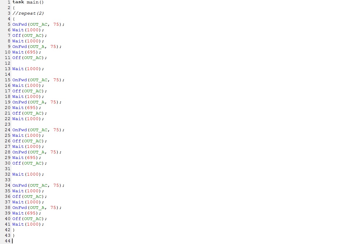Click Wait(695) on line 10
The width and height of the screenshot is (337, 244).
click(26, 52)
